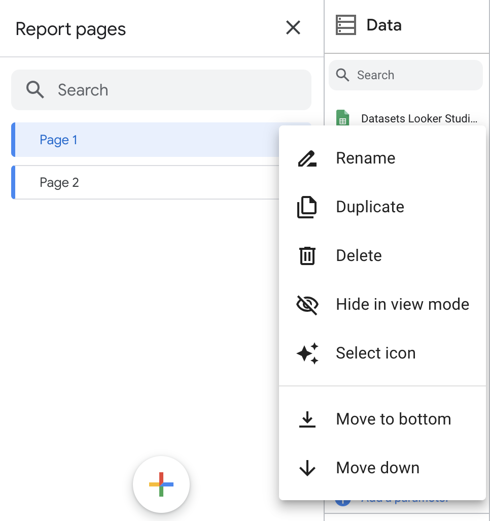The width and height of the screenshot is (490, 521).
Task: Click the Duplicate pages icon
Action: pyautogui.click(x=307, y=207)
